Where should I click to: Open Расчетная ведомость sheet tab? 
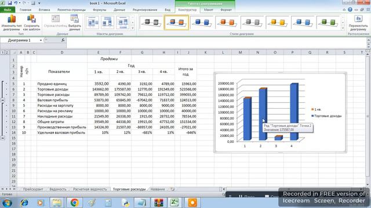coord(90,189)
